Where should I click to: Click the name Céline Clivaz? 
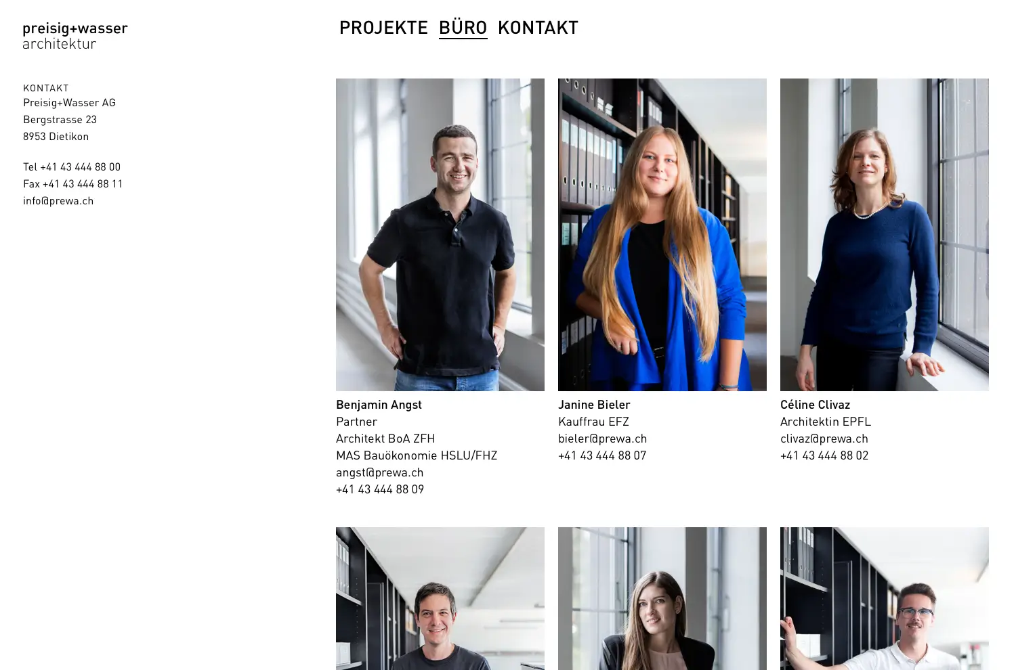click(815, 405)
